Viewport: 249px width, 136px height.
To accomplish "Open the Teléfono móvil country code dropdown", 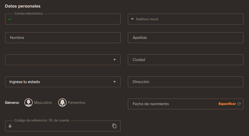I will [x=132, y=19].
